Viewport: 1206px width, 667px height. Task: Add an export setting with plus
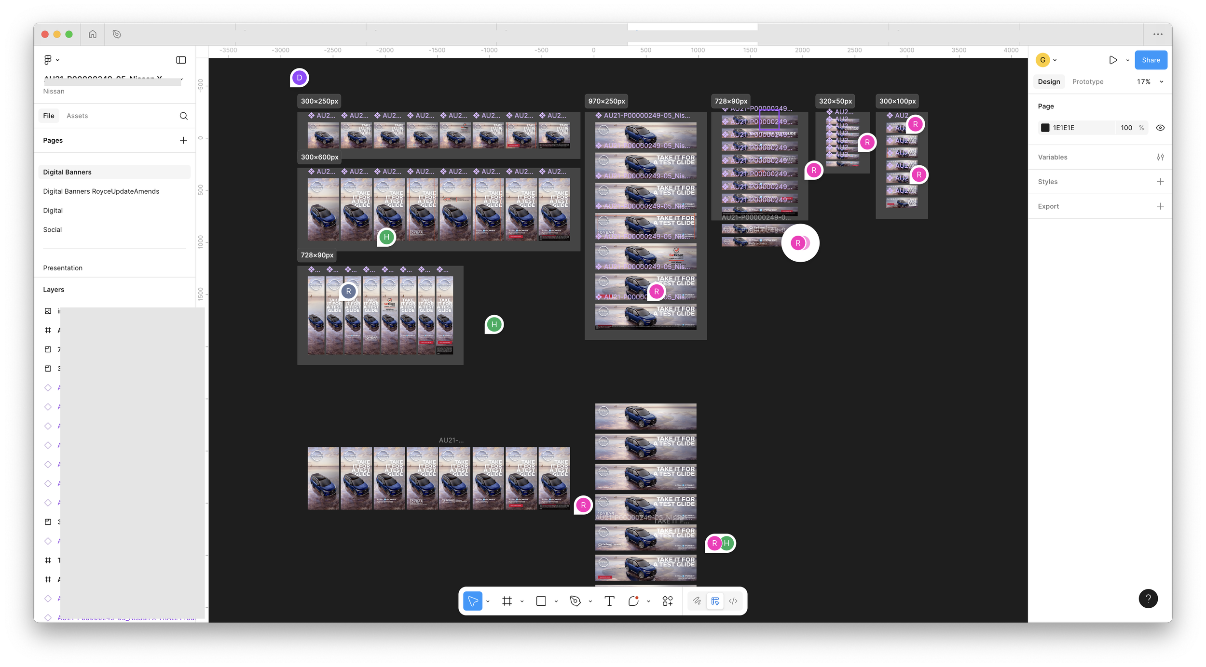pos(1160,206)
